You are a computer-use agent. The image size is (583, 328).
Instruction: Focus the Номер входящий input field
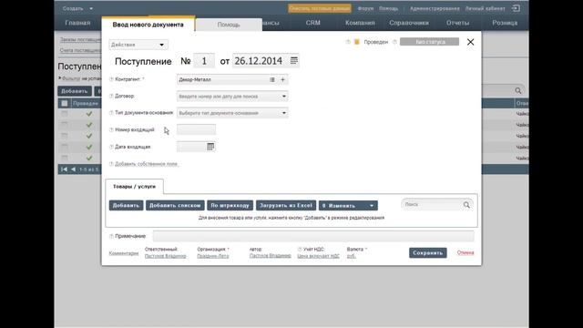[x=197, y=129]
